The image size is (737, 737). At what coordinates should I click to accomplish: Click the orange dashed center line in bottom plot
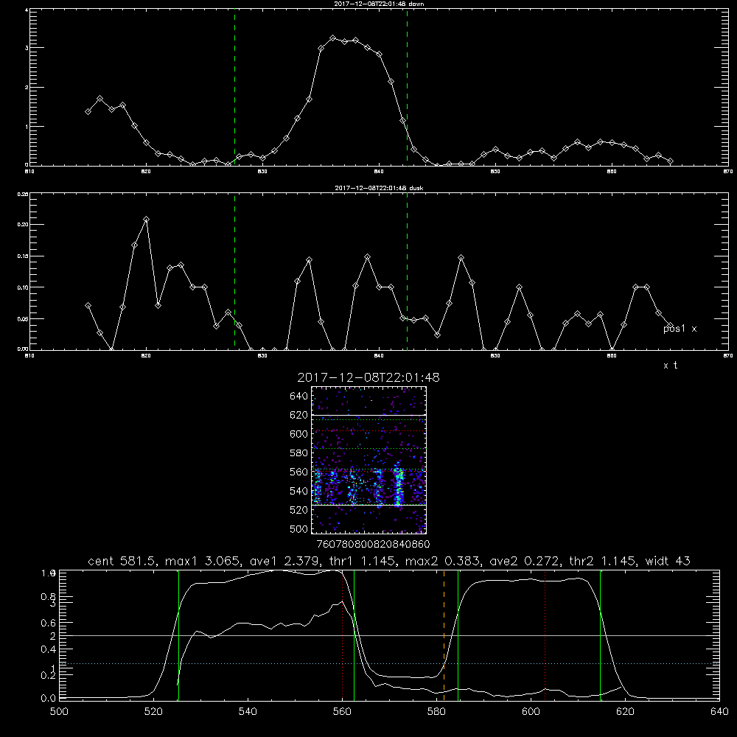(x=444, y=635)
